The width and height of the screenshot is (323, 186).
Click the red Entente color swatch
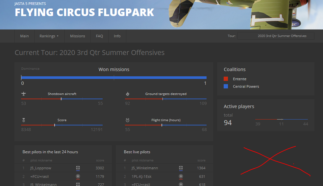[x=226, y=79]
